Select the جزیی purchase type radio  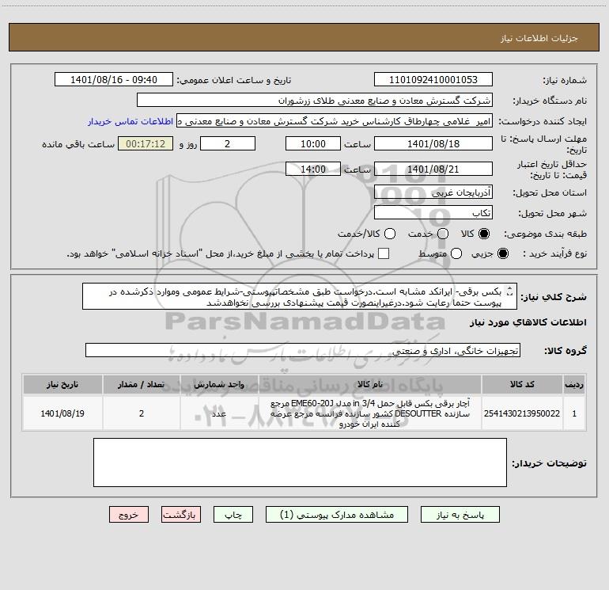coord(502,254)
